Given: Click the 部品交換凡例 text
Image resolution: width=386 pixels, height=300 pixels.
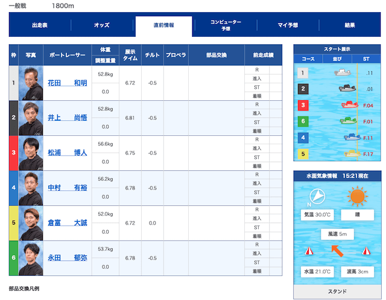Looking at the screenshot, I should pos(24,289).
